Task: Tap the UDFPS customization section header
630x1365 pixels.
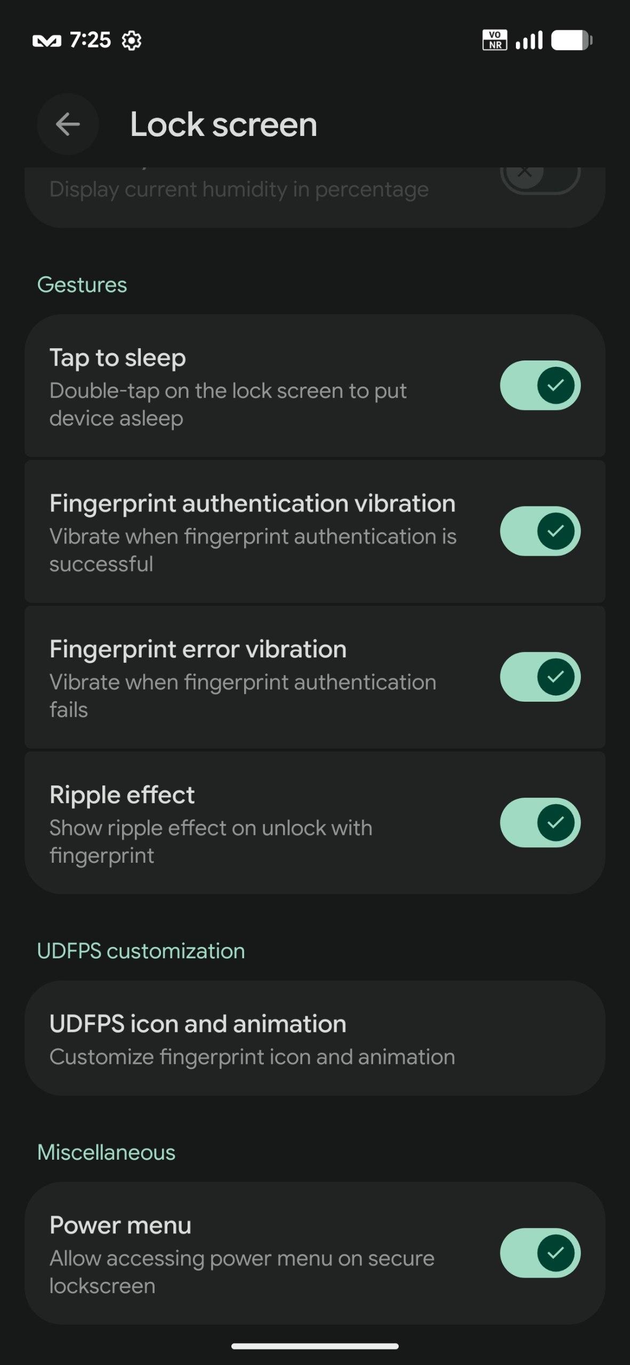Action: coord(141,951)
